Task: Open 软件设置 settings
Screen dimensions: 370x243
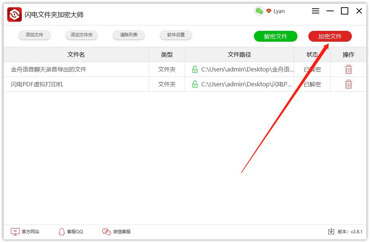Action: click(x=176, y=35)
